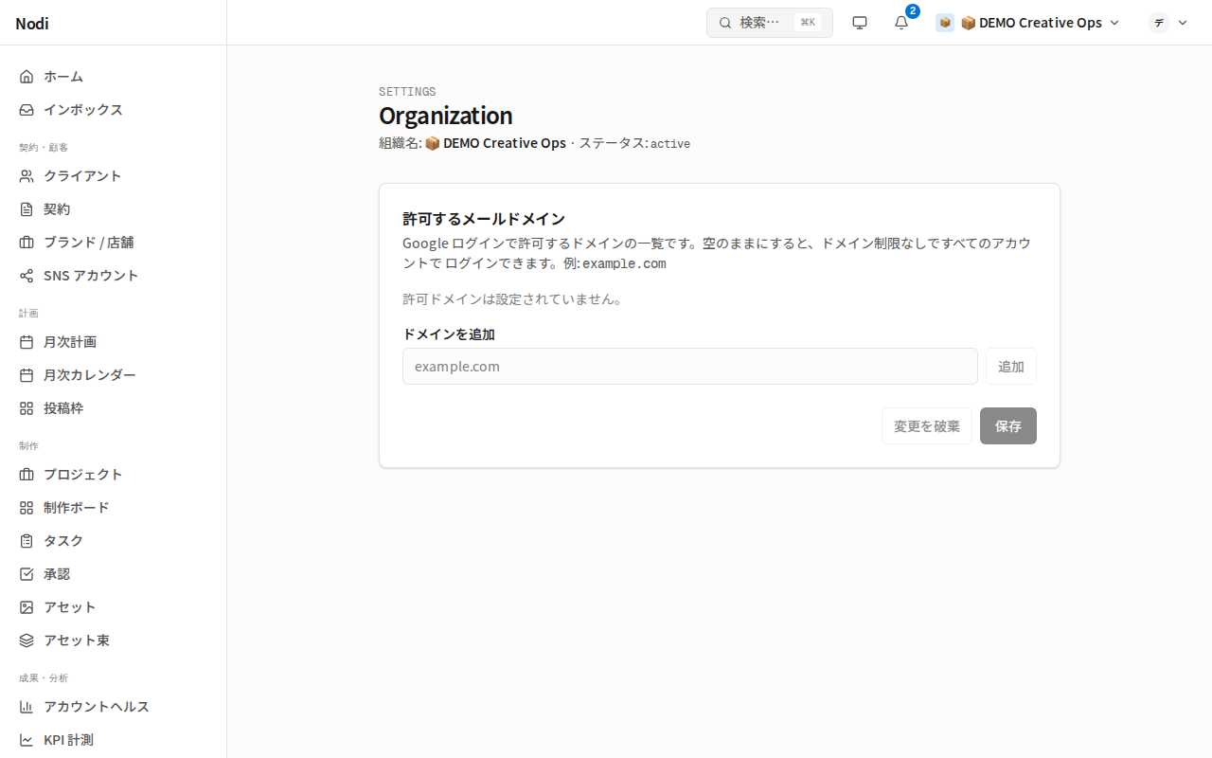Select 契約 in the sidebar
The width and height of the screenshot is (1212, 758).
pyautogui.click(x=114, y=209)
